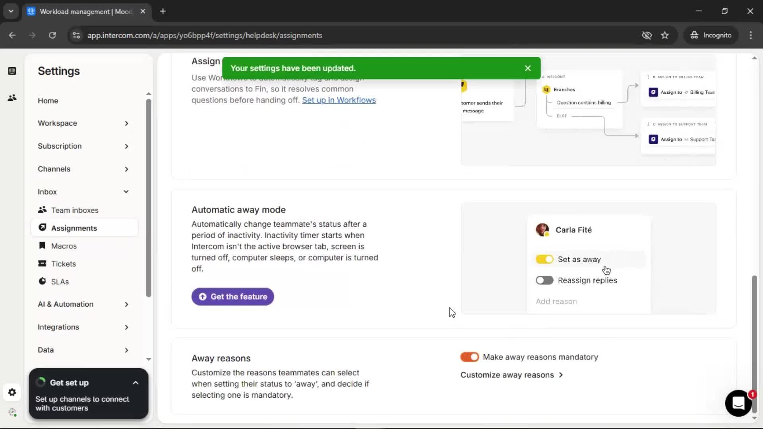Click the browser address bar URL
The image size is (763, 429).
[205, 35]
